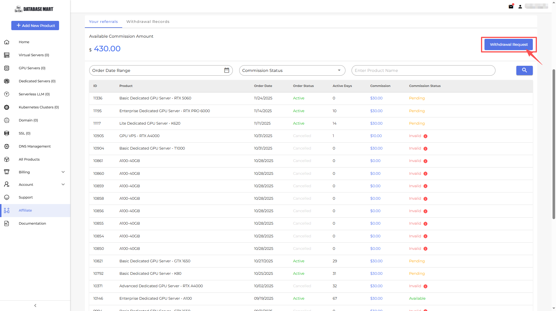The height and width of the screenshot is (311, 556).
Task: Open Support link in sidebar
Action: 26,197
